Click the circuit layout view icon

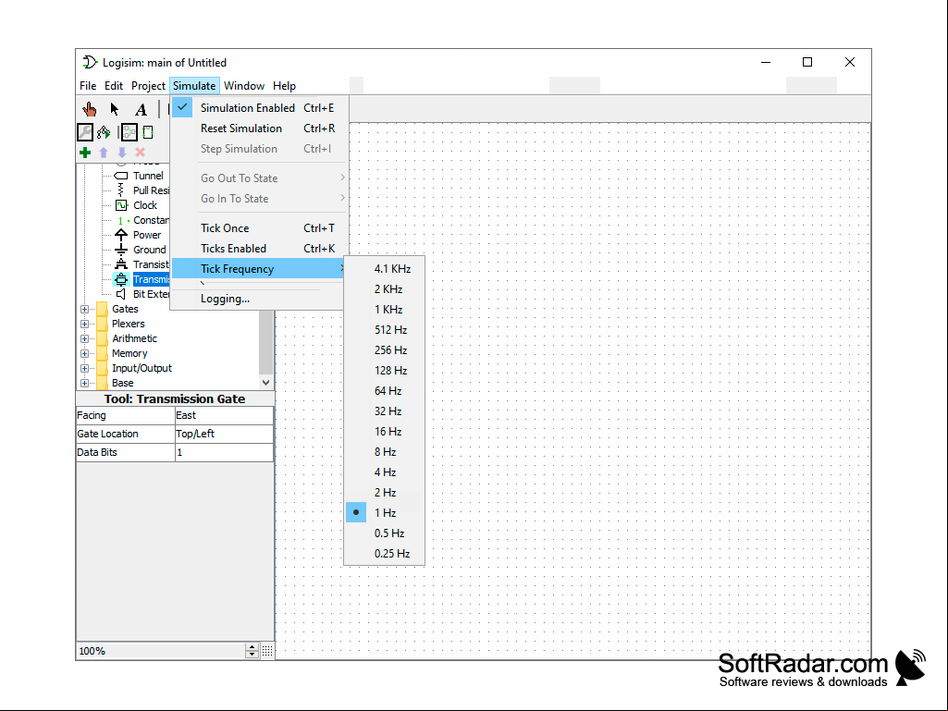[129, 132]
